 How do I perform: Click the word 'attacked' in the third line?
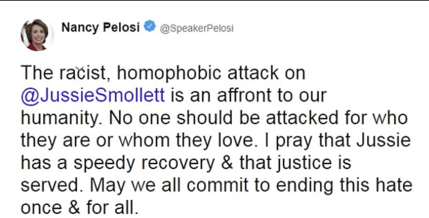coord(302,118)
